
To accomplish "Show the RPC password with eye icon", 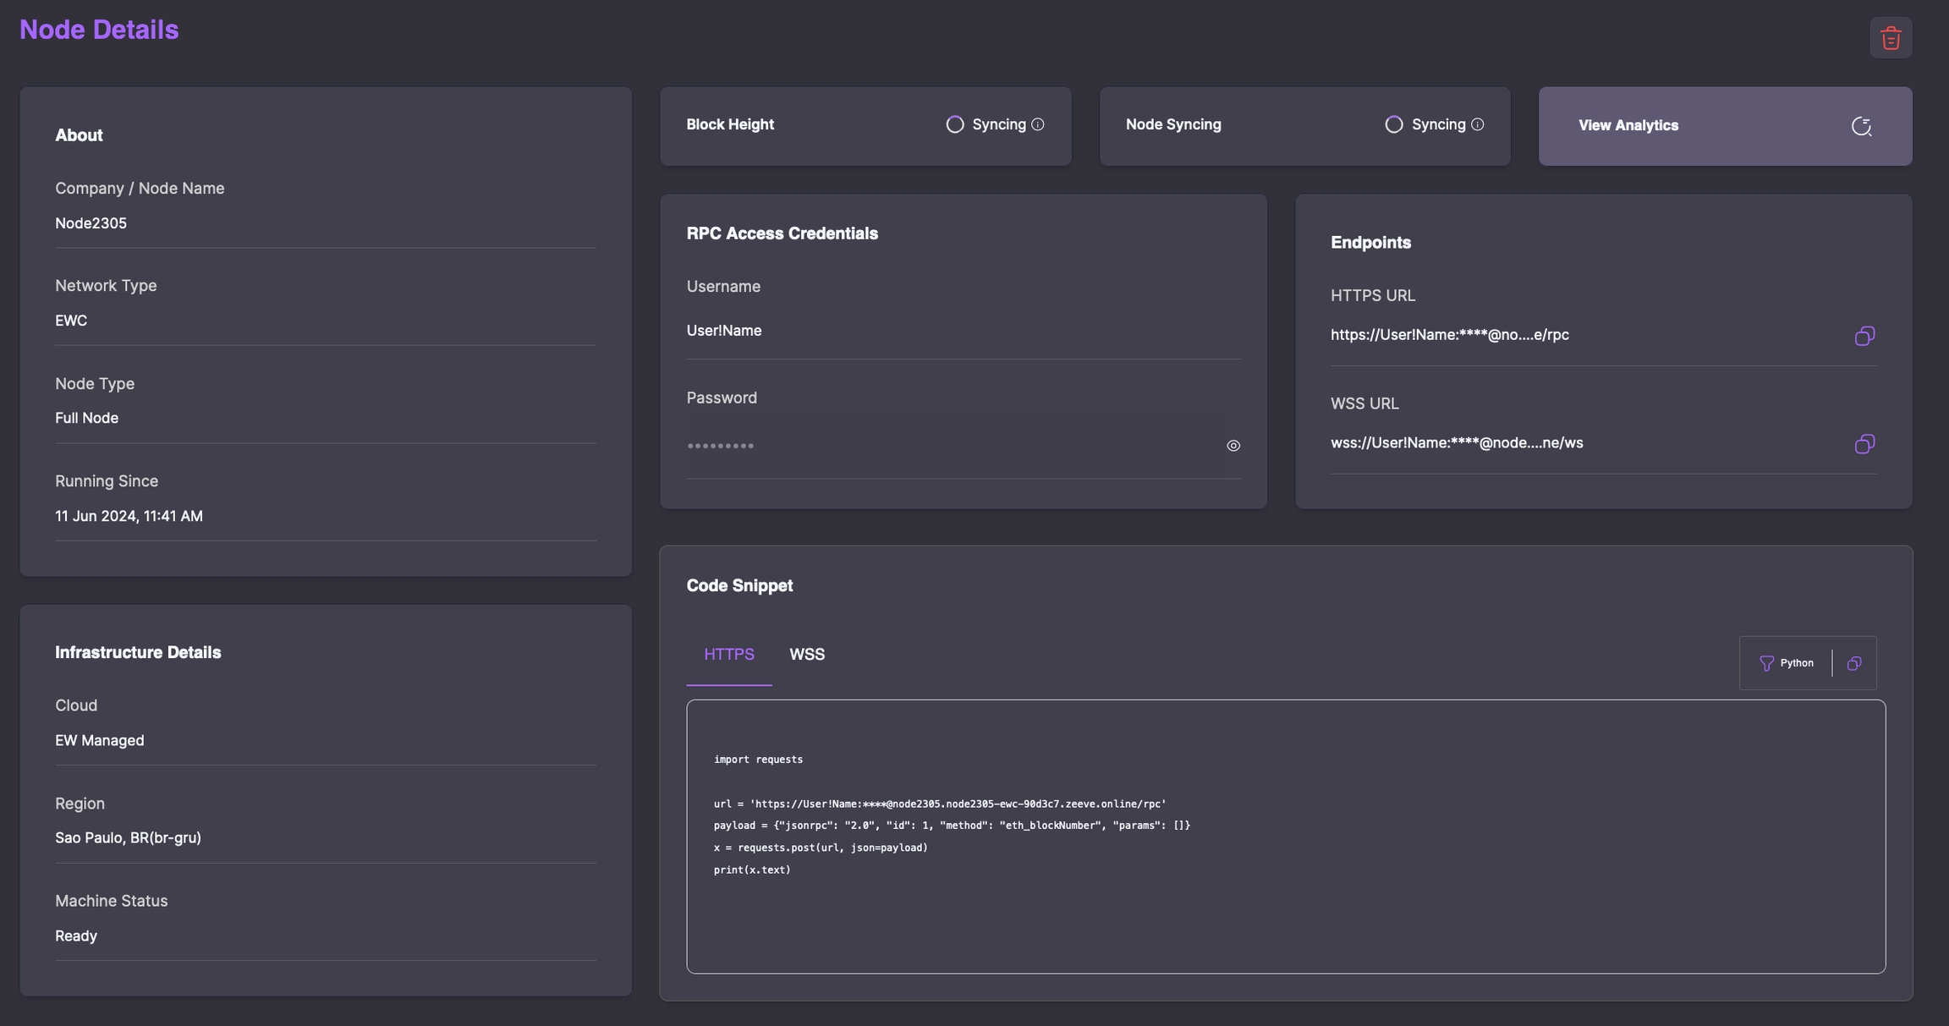I will pos(1233,446).
